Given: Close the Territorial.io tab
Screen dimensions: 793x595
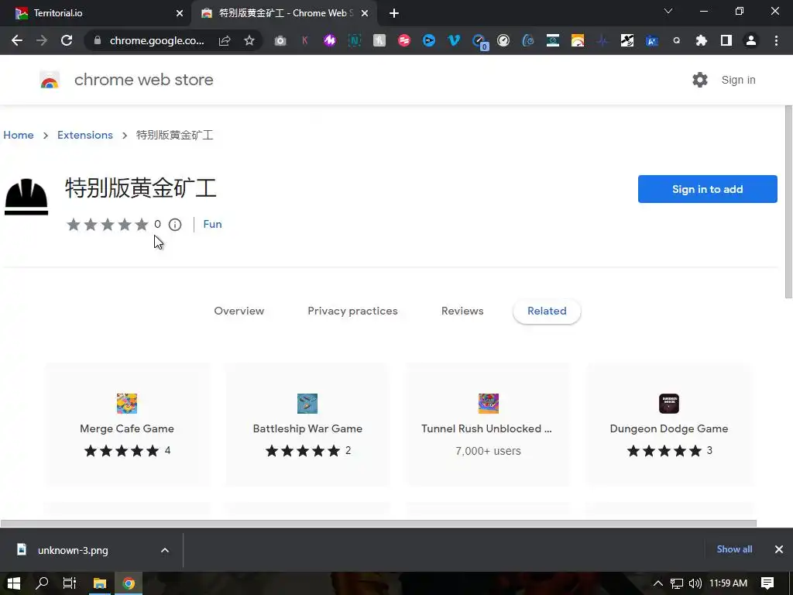Looking at the screenshot, I should coord(180,13).
